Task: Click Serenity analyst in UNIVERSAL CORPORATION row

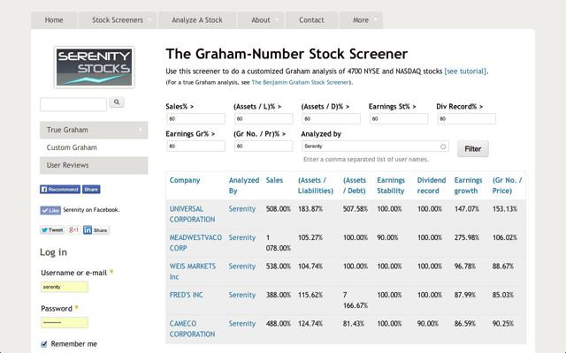Action: click(x=241, y=209)
